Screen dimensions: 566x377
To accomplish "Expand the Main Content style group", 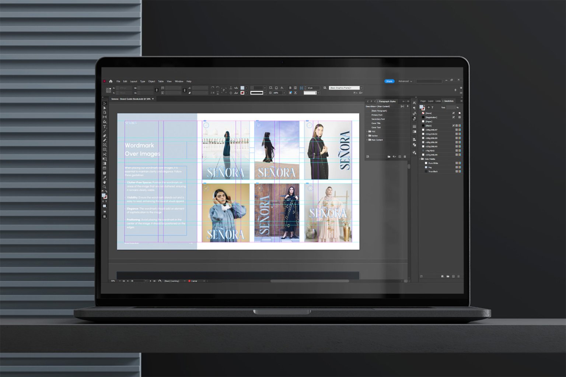I will pyautogui.click(x=367, y=140).
